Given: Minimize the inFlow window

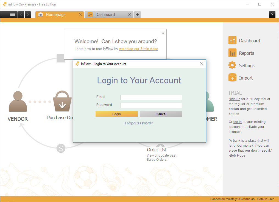Looking at the screenshot, I should pos(247,4).
